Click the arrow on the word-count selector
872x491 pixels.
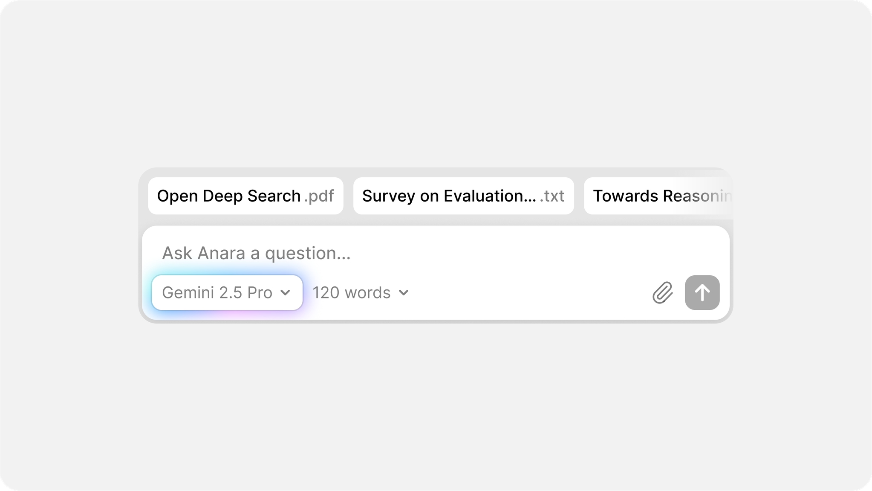click(x=404, y=293)
